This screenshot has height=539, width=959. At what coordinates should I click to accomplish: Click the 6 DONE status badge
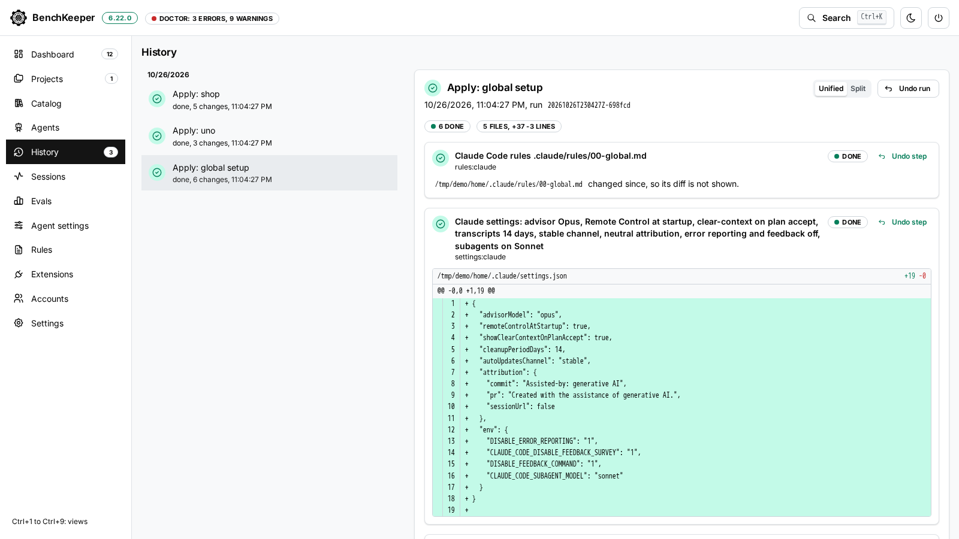447,126
